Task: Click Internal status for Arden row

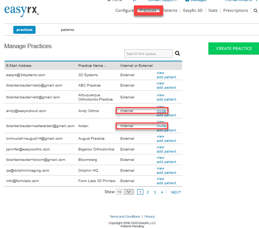Action: pos(127,126)
